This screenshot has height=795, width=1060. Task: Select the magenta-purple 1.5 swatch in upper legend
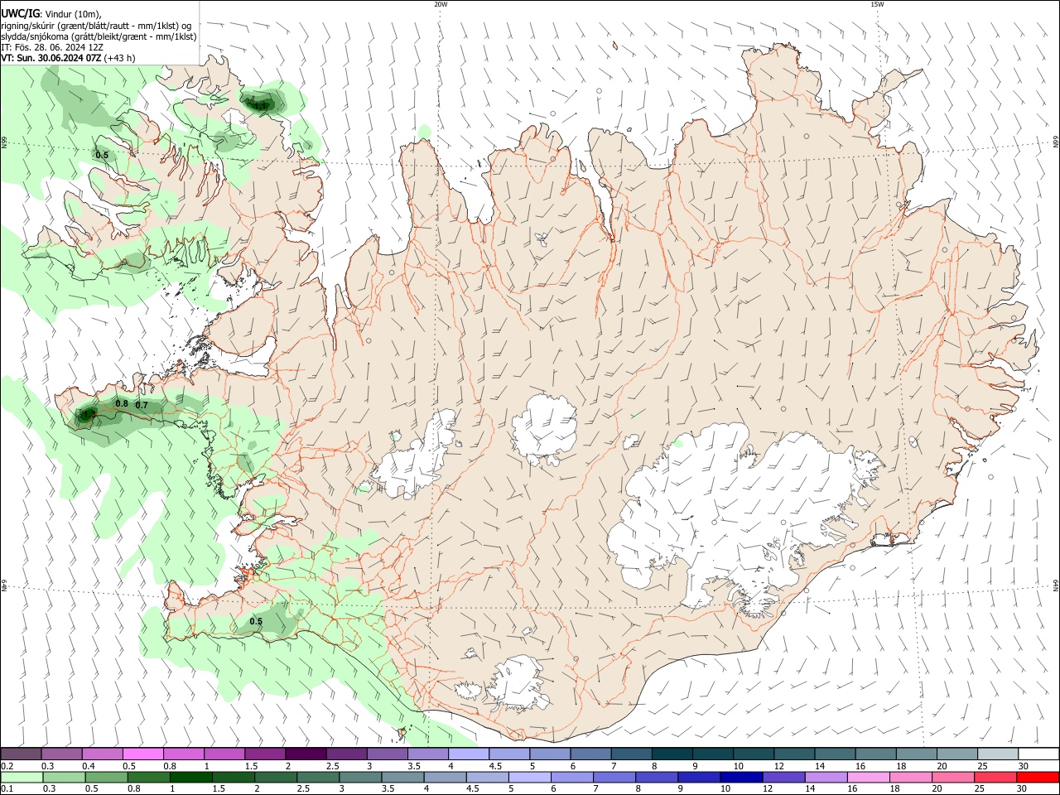(x=264, y=754)
